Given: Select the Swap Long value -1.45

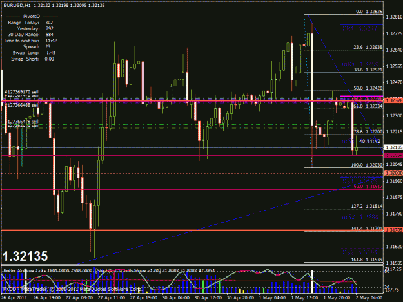Looking at the screenshot, I should coord(50,53).
